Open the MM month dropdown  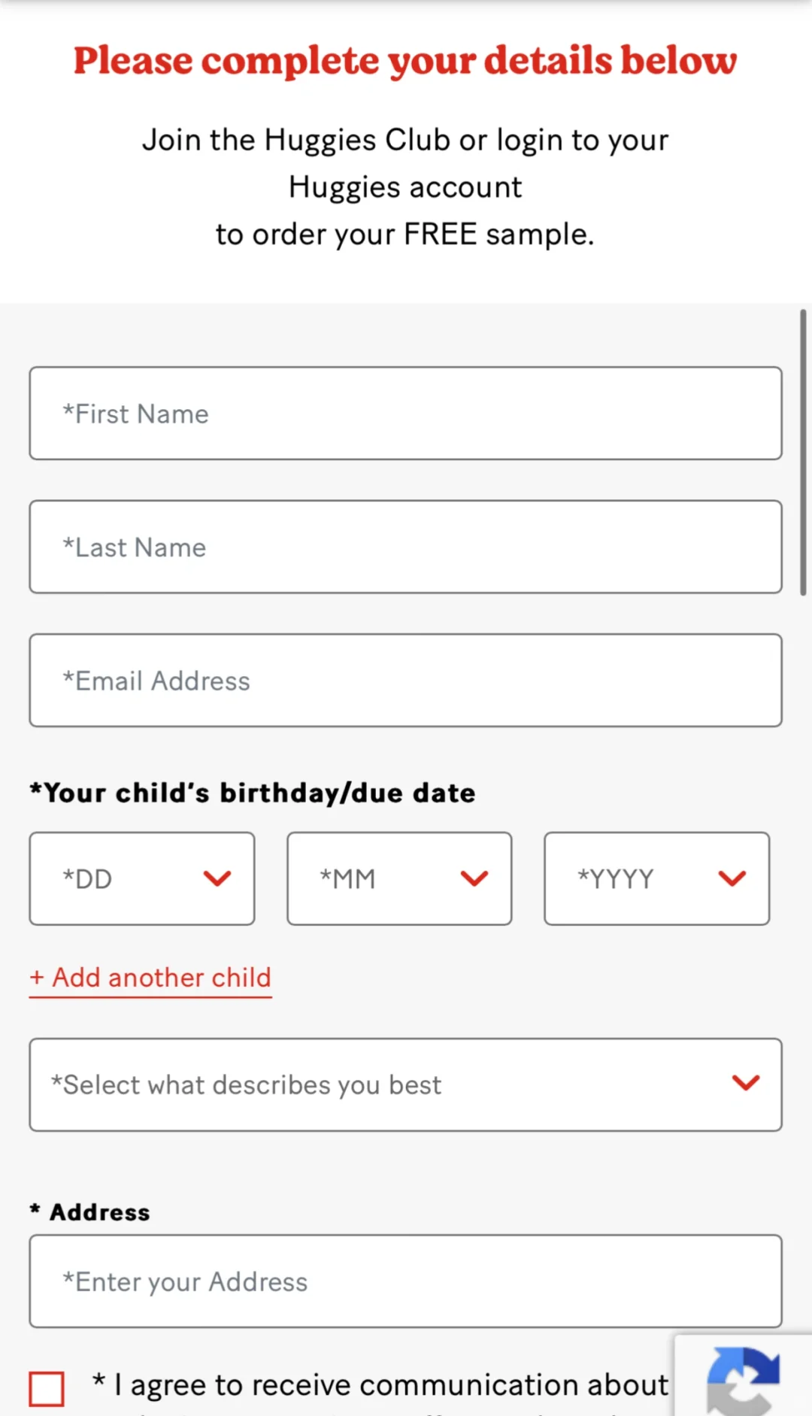point(399,878)
